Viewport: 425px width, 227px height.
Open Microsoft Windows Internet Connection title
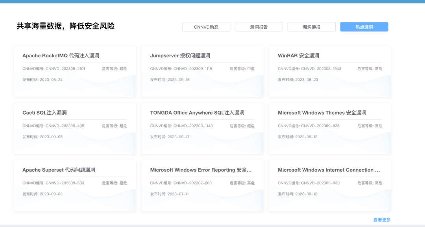click(x=329, y=170)
